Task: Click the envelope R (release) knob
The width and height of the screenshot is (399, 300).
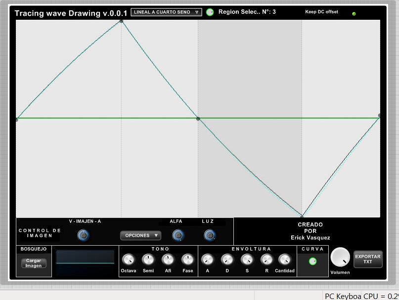Action: click(266, 259)
